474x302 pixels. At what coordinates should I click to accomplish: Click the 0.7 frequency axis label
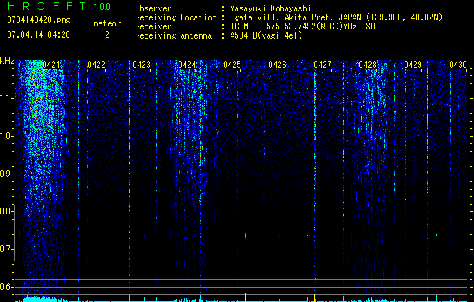point(6,249)
